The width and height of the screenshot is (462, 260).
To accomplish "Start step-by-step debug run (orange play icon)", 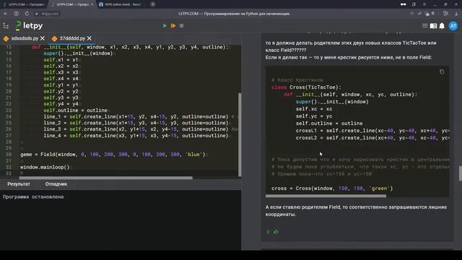I will [x=173, y=26].
